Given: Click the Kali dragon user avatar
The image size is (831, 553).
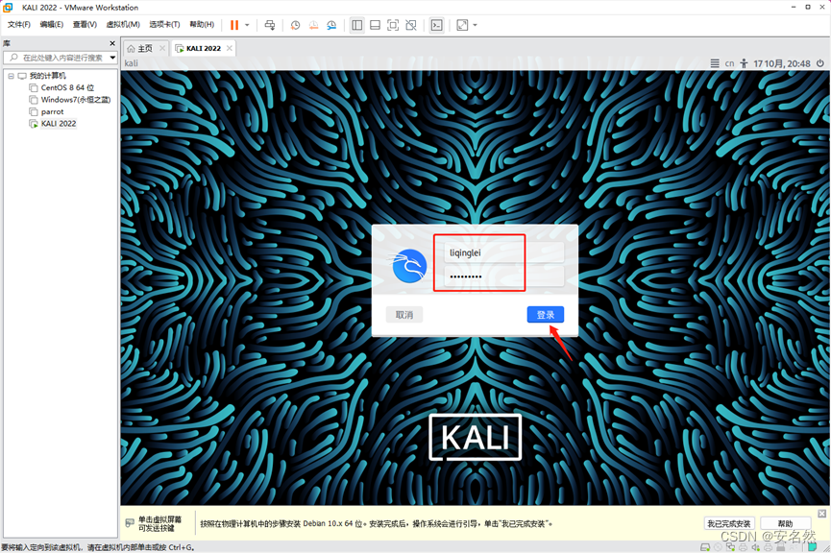Looking at the screenshot, I should (x=409, y=265).
